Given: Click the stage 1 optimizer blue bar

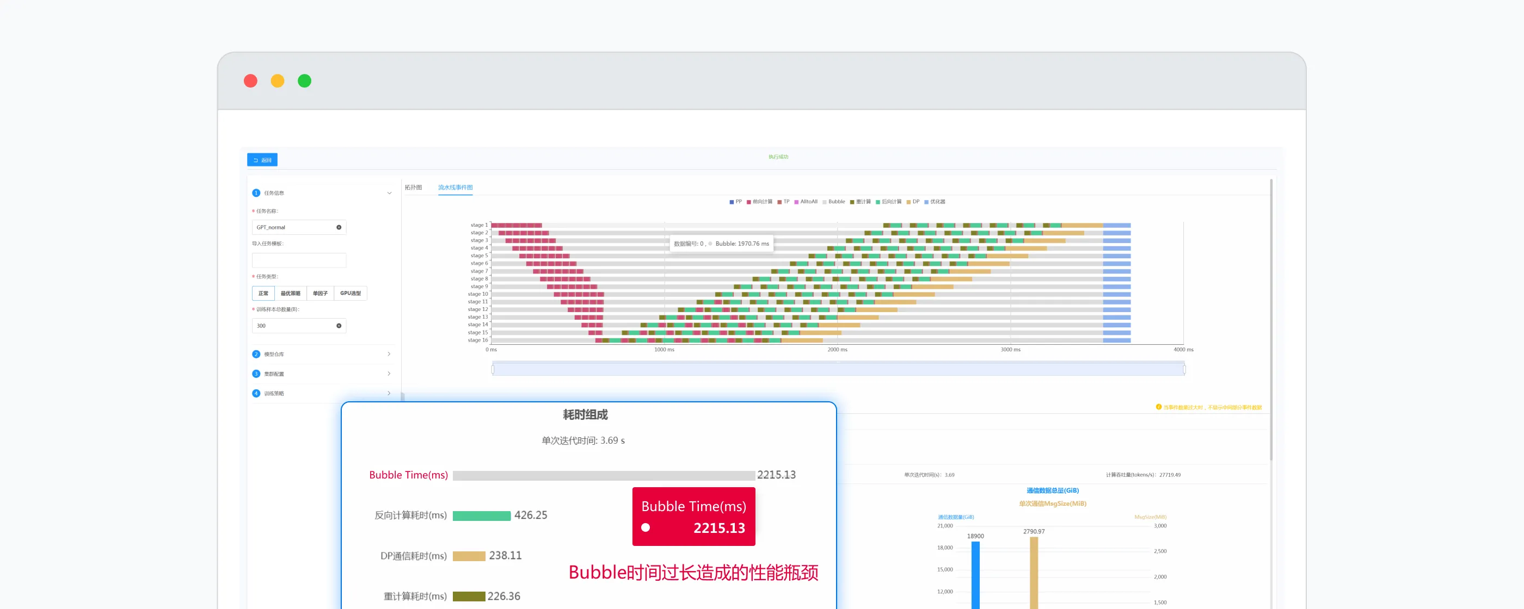Looking at the screenshot, I should pyautogui.click(x=1117, y=225).
